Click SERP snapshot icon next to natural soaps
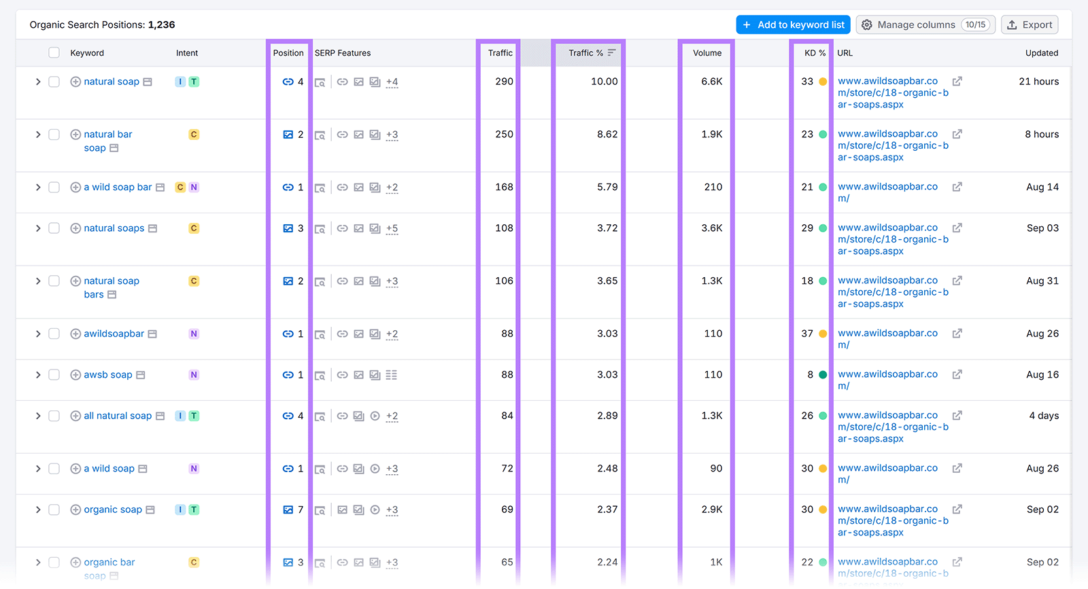This screenshot has width=1088, height=589. (x=320, y=229)
